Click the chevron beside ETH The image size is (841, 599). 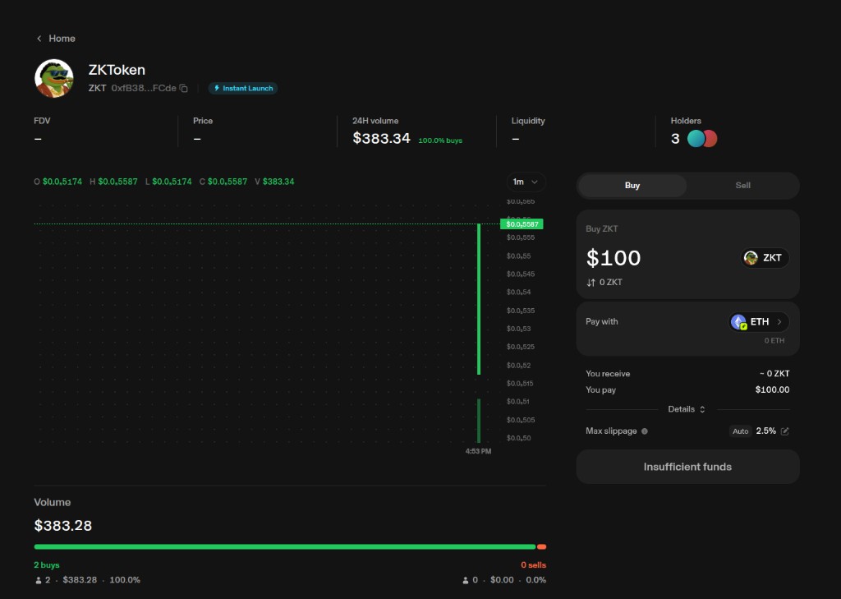click(779, 321)
